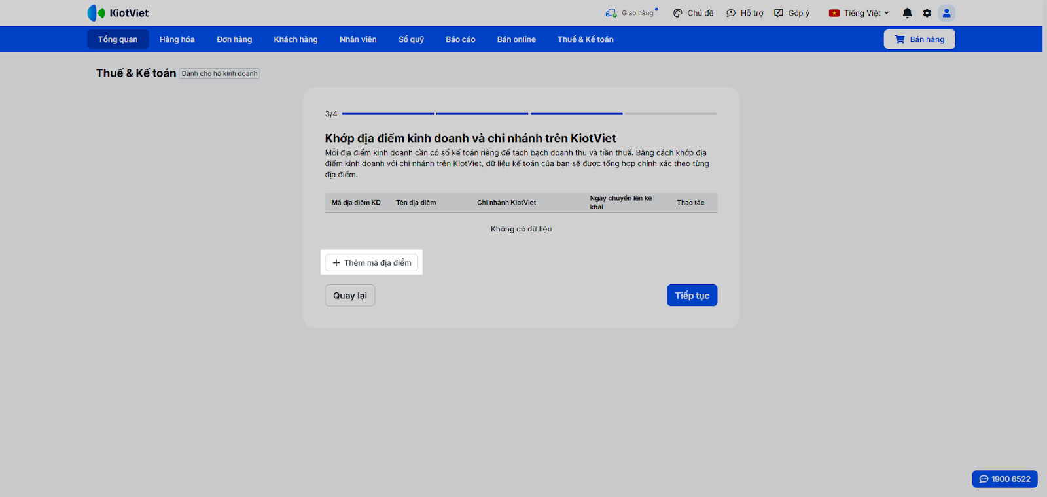
Task: Click the Khớp địa điểm kinh doanh heading
Action: pyautogui.click(x=470, y=138)
